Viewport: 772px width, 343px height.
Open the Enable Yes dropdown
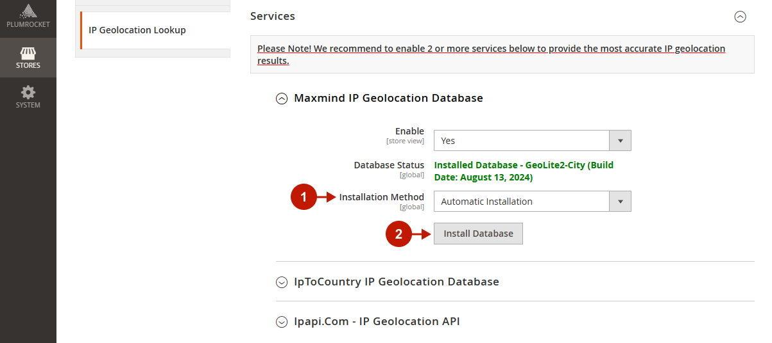532,141
